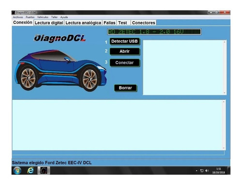The width and height of the screenshot is (242, 185).
Task: Open the Ayuda menu
Action: click(64, 17)
